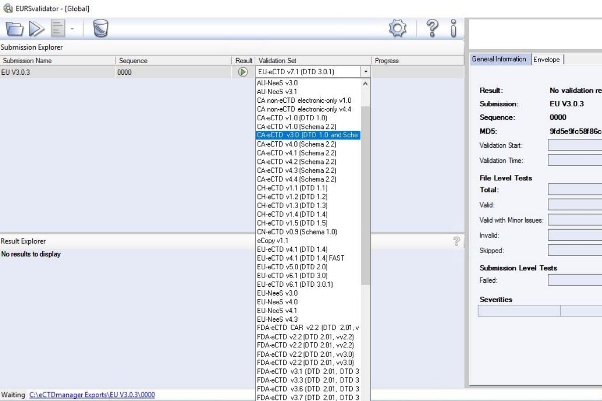Click Result Explorer help question mark

(457, 242)
